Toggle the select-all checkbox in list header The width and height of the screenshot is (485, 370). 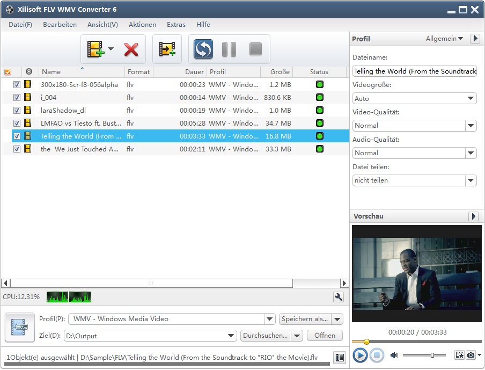pyautogui.click(x=8, y=72)
